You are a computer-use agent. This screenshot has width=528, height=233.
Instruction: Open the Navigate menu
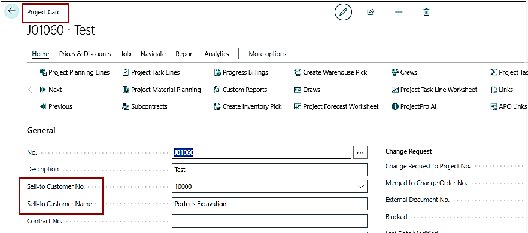(153, 54)
